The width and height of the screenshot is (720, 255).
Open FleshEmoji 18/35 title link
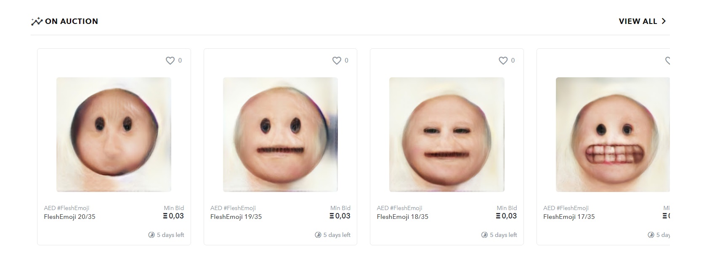(402, 217)
